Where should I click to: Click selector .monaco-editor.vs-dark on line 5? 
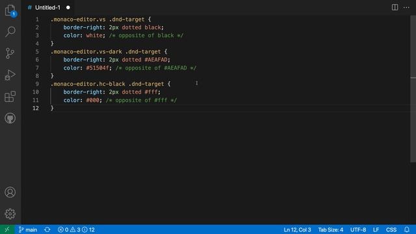(86, 52)
